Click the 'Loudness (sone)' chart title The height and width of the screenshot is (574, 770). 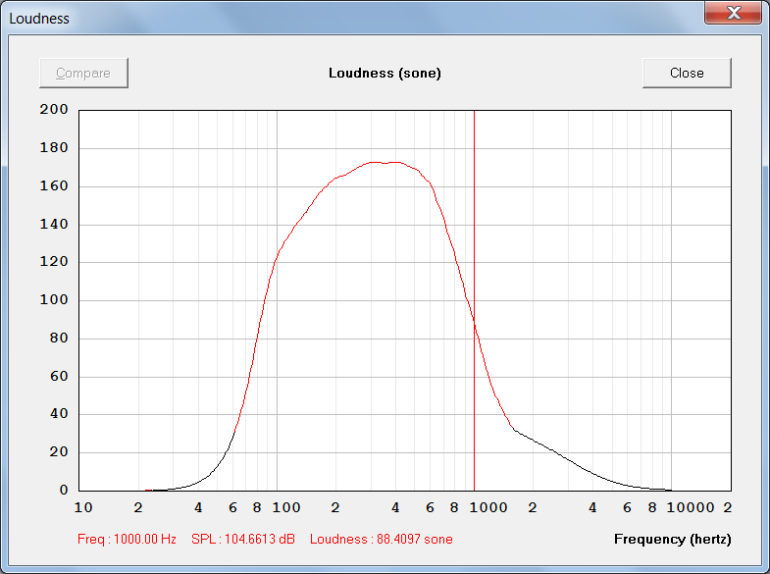[385, 74]
